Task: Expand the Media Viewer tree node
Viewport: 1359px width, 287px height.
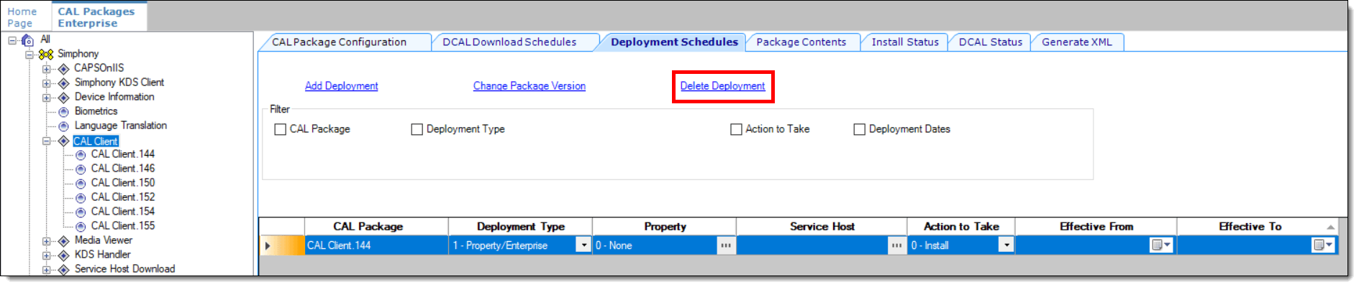Action: [46, 241]
